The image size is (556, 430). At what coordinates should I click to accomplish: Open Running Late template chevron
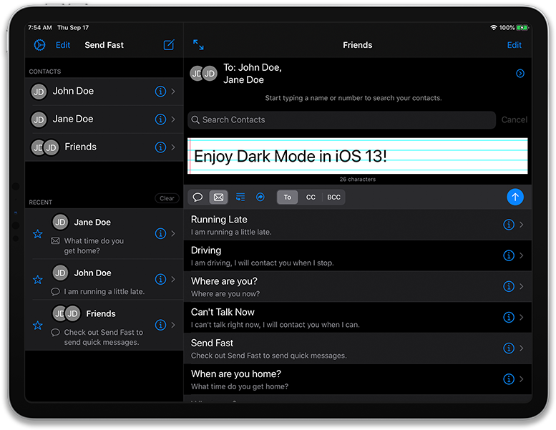click(x=521, y=225)
